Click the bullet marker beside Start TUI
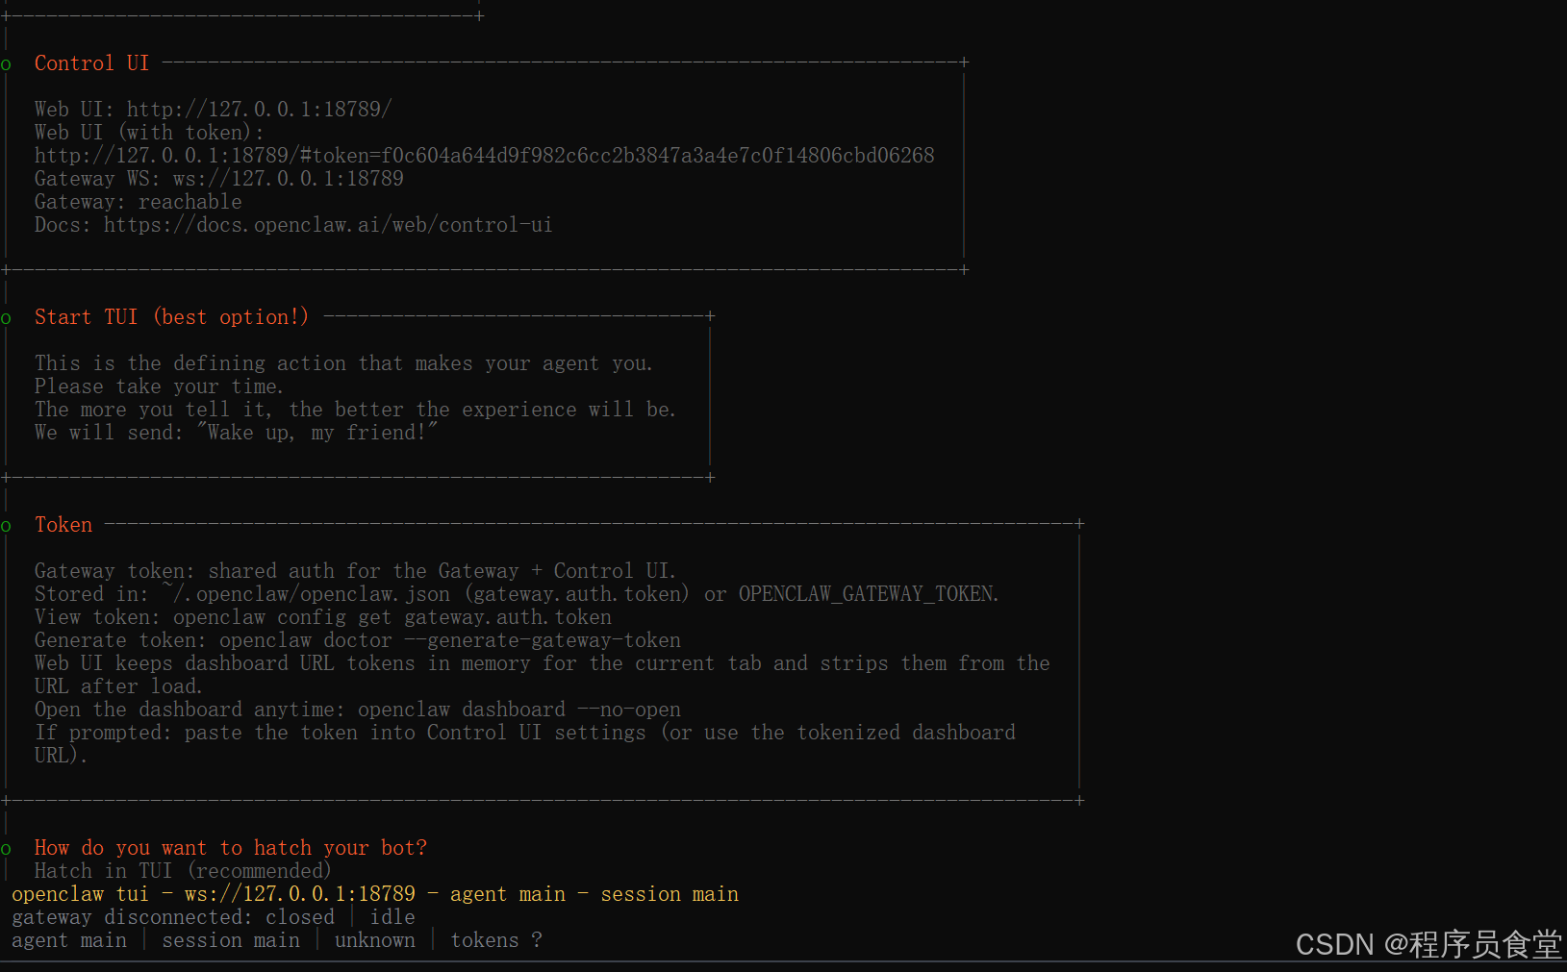Screen dimensions: 1567x972 click(x=7, y=317)
